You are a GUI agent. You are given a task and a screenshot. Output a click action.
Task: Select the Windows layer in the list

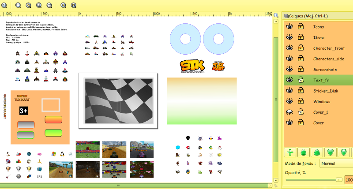tap(323, 101)
